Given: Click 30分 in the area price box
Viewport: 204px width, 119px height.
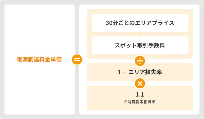Looking at the screenshot, I should 111,23.
